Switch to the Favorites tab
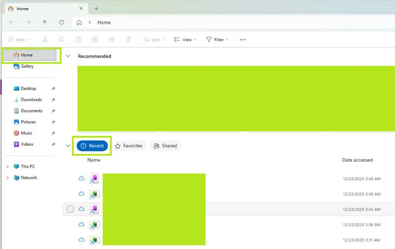The image size is (395, 249). (129, 146)
